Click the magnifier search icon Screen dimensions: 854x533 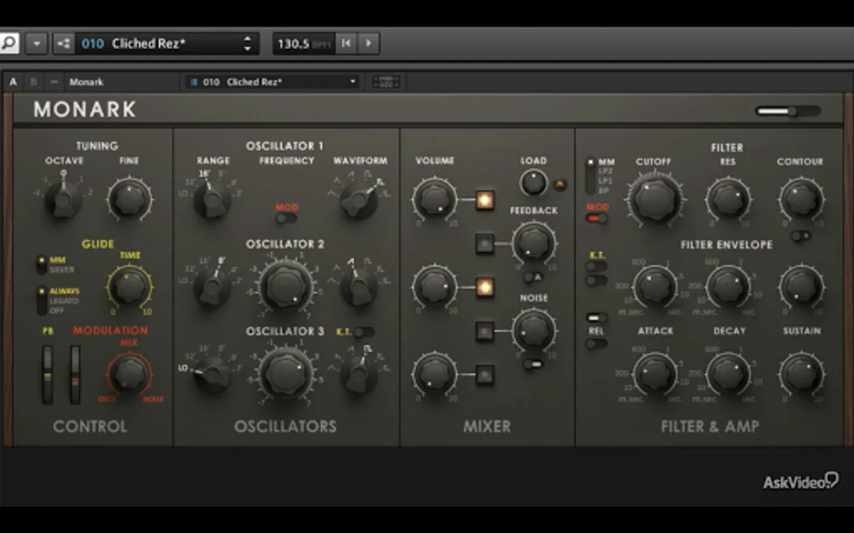pos(9,43)
